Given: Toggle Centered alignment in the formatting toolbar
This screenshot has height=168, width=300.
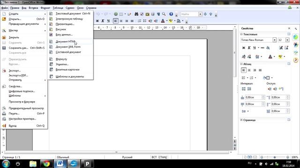Looking at the screenshot, I should point(121,21).
